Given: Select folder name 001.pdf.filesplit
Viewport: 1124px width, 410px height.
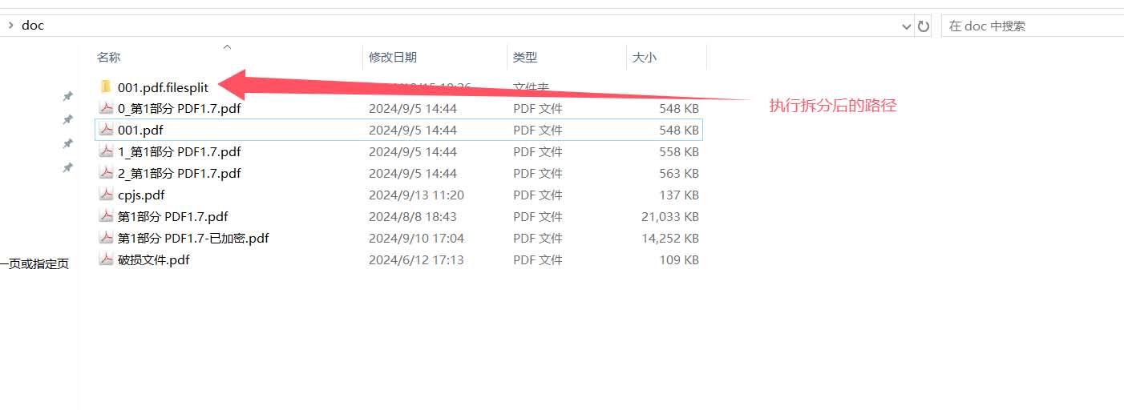Looking at the screenshot, I should 163,87.
